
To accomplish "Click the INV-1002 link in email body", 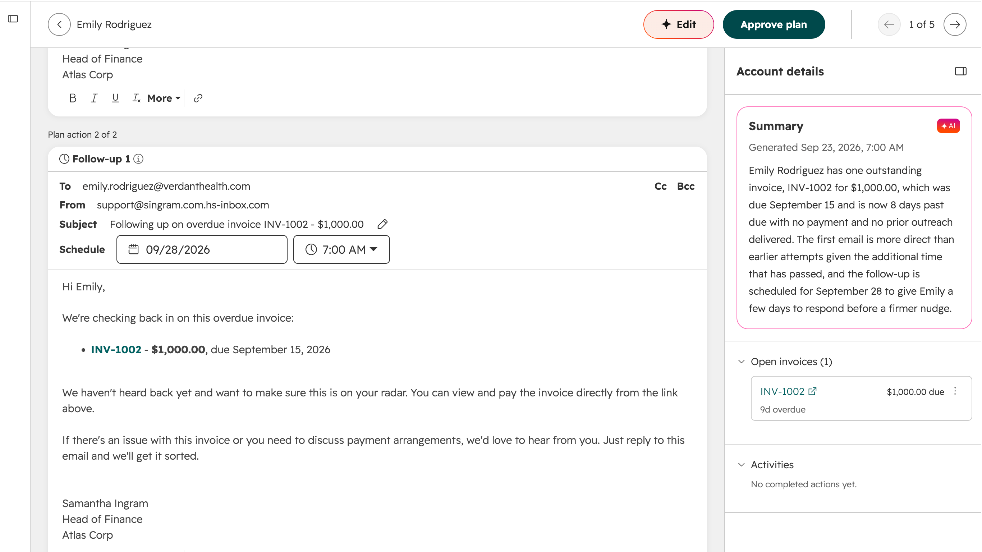I will pyautogui.click(x=116, y=350).
